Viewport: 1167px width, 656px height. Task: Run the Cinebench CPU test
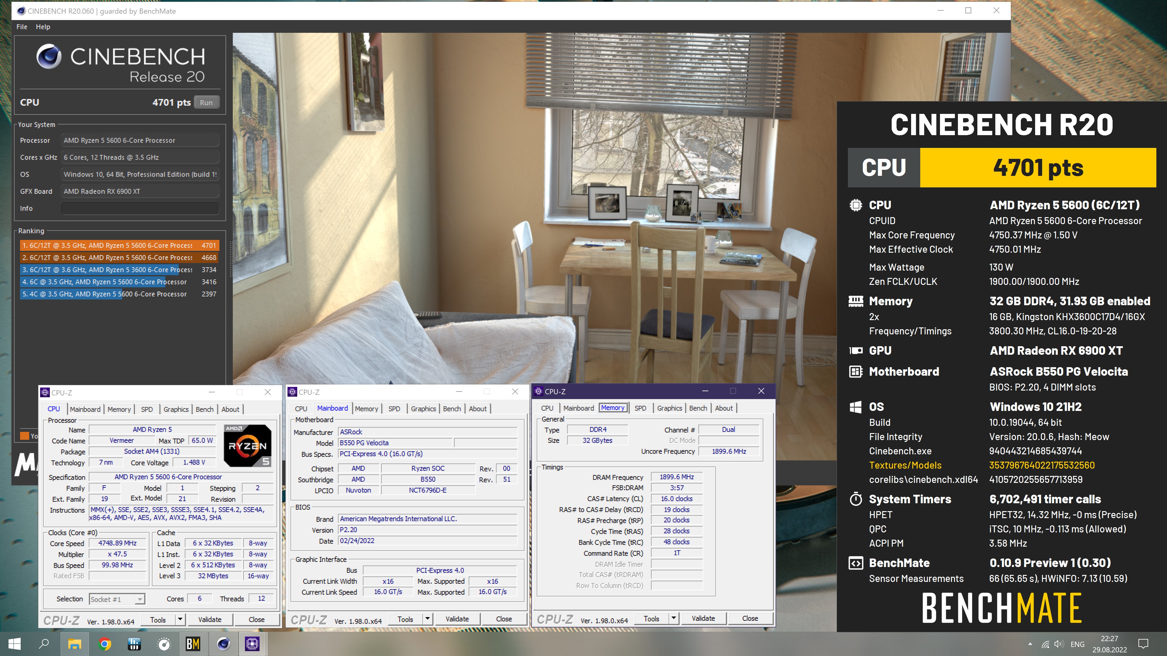pyautogui.click(x=206, y=102)
